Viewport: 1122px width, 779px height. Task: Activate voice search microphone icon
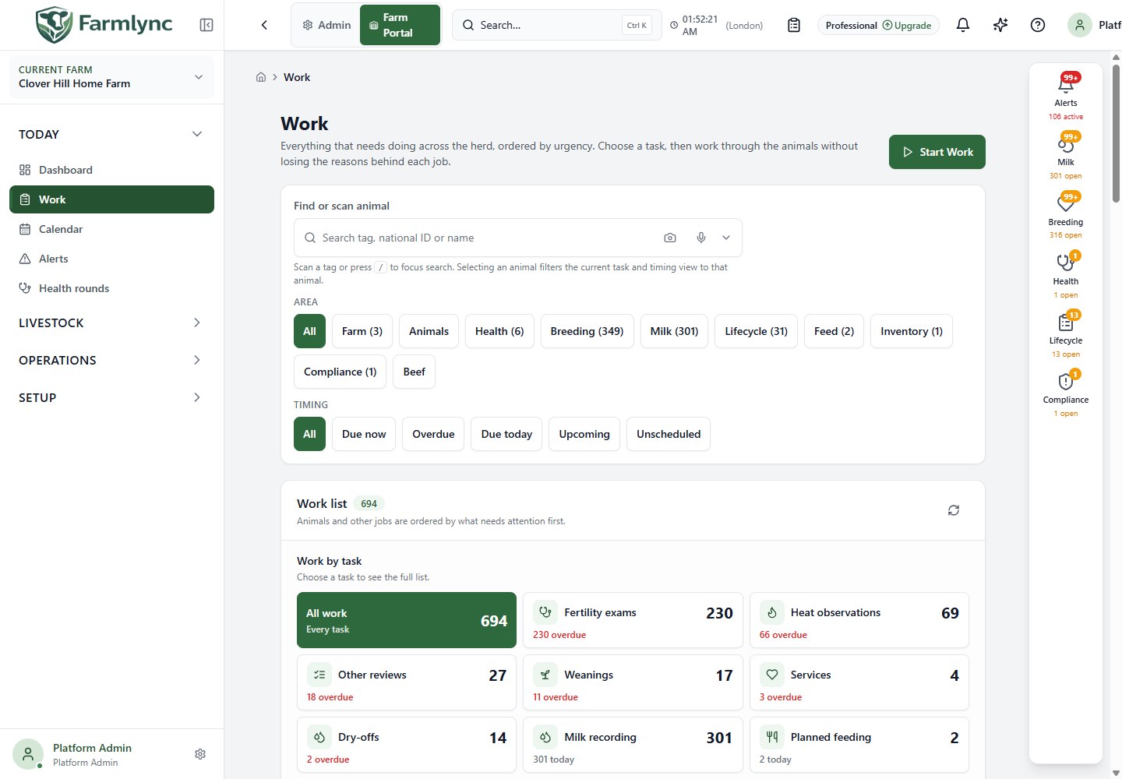(701, 238)
